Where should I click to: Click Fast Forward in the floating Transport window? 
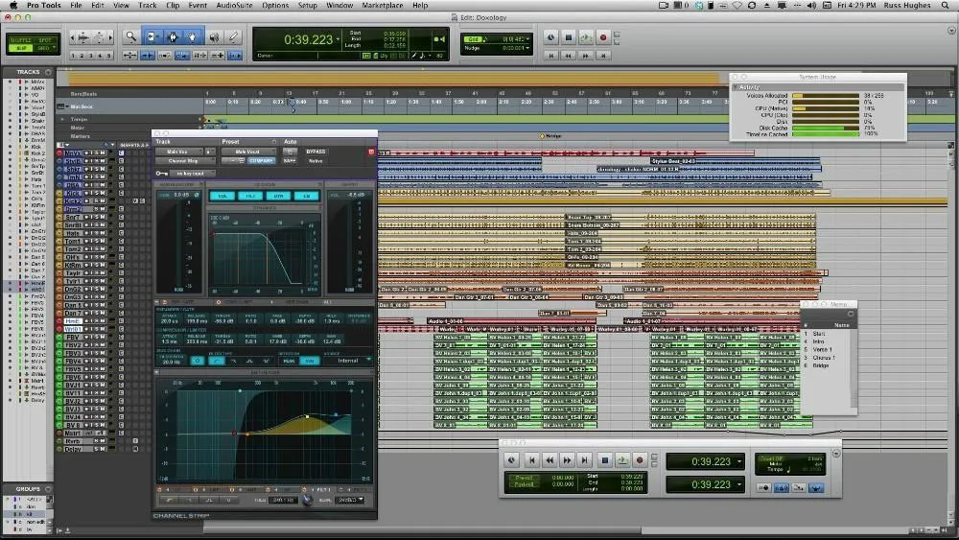tap(567, 459)
